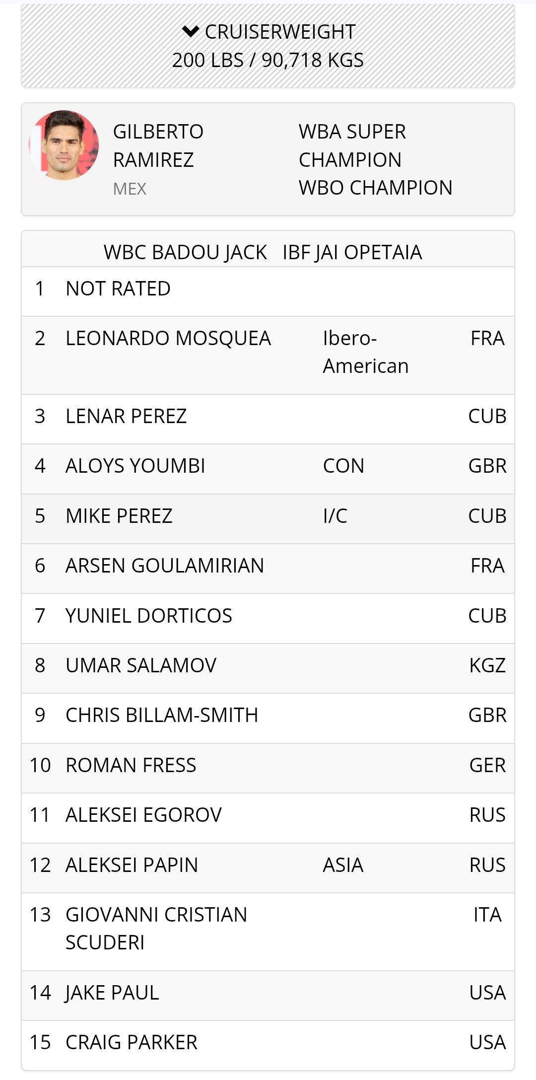Viewport: 536px width, 1080px height.
Task: Open Chris Billam-Smith's ranking row
Action: coord(268,718)
